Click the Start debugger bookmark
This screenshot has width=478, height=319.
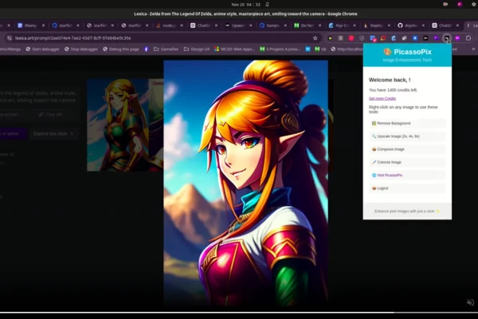coord(42,49)
